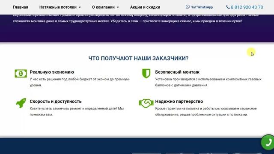This screenshot has width=274, height=154.
Task: Select the heading Реальную экономию
Action: (52, 72)
